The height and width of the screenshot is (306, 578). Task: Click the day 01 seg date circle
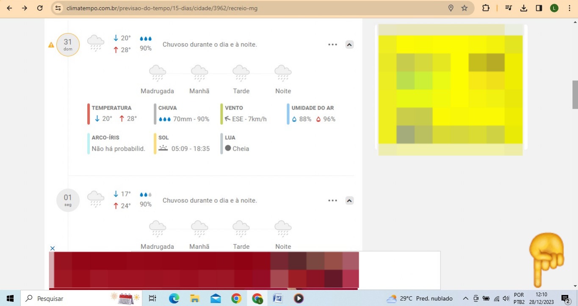click(x=68, y=200)
